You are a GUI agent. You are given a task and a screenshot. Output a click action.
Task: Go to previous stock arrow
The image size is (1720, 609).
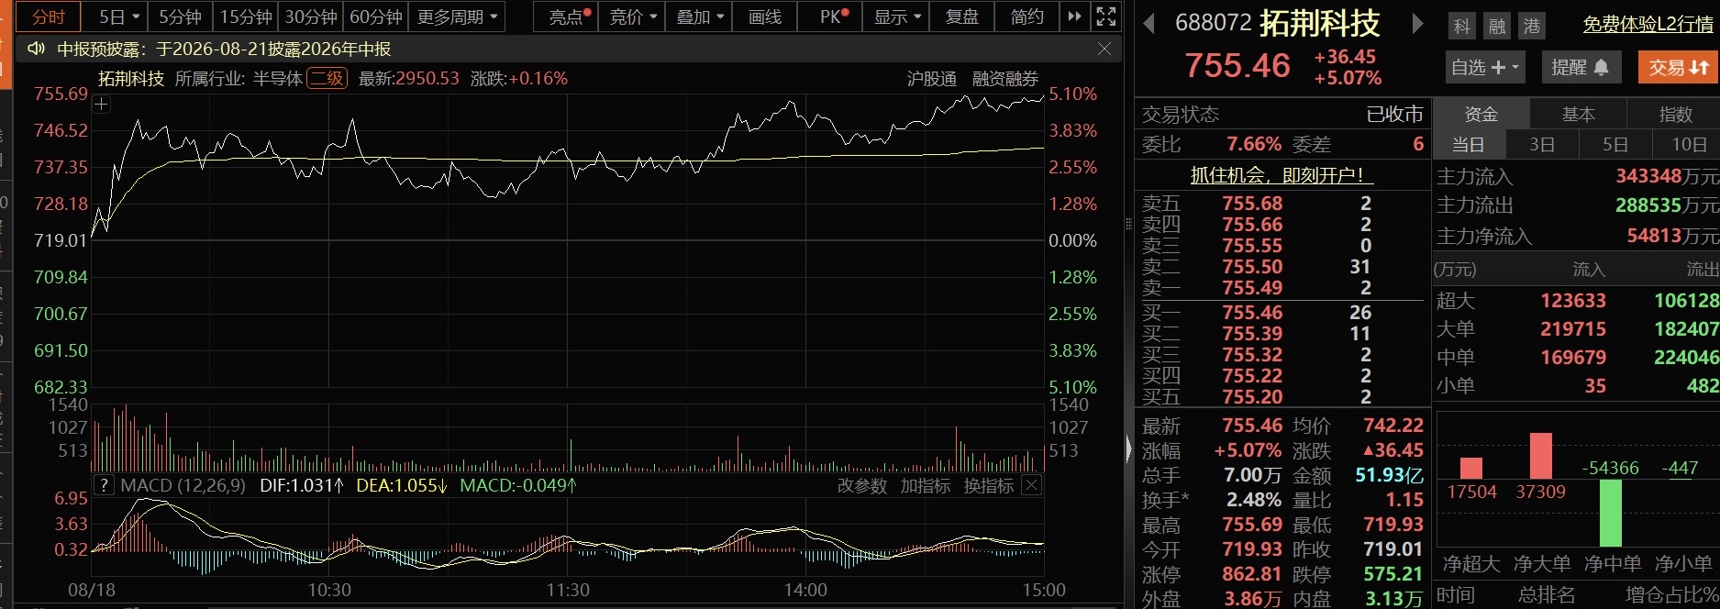pyautogui.click(x=1149, y=24)
